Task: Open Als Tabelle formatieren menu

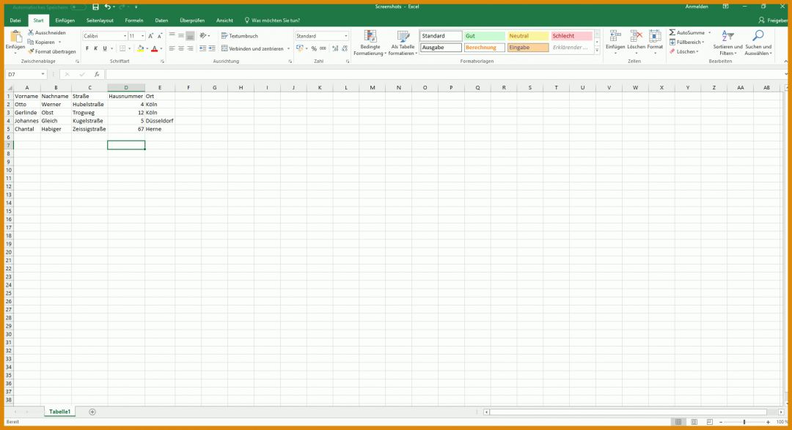Action: (x=403, y=42)
